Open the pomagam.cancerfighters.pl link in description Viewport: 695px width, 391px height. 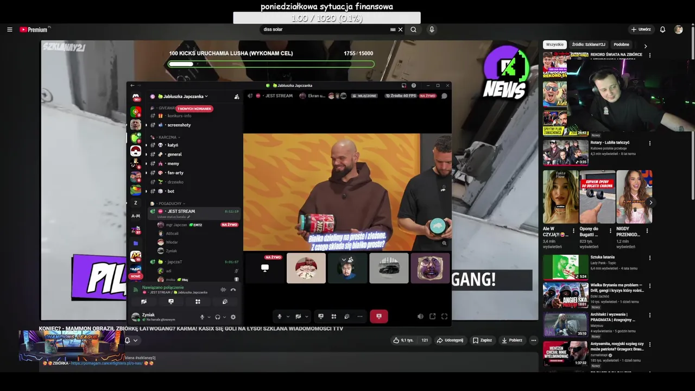[x=106, y=363]
